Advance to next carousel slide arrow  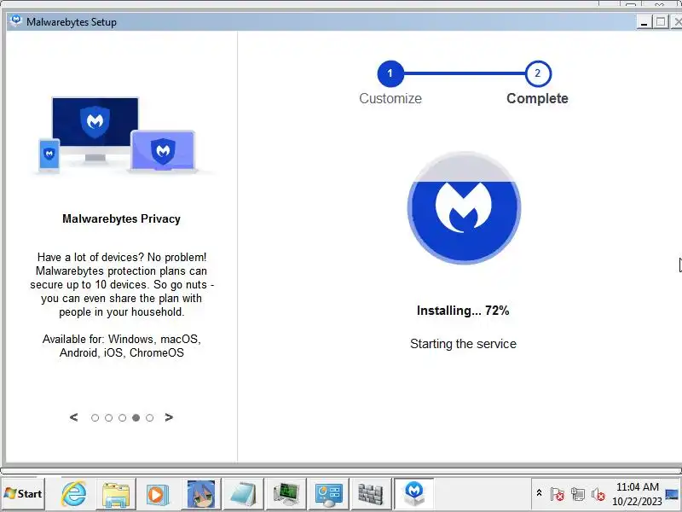pos(169,417)
